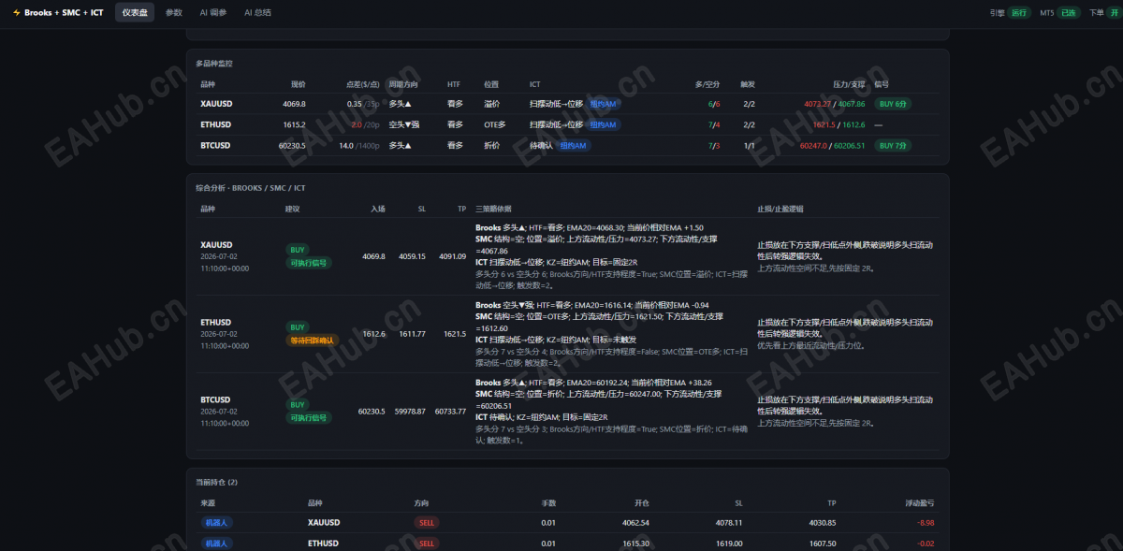Image resolution: width=1123 pixels, height=551 pixels.
Task: Switch to the 参数 tab
Action: [173, 13]
